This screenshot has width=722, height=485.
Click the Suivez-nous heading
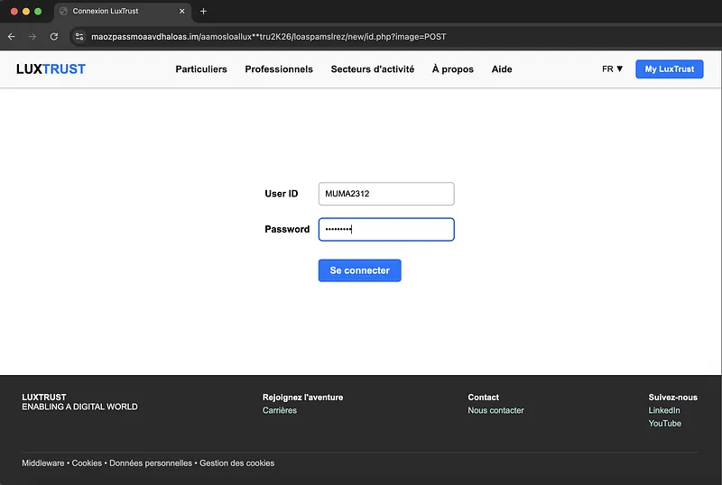point(672,398)
